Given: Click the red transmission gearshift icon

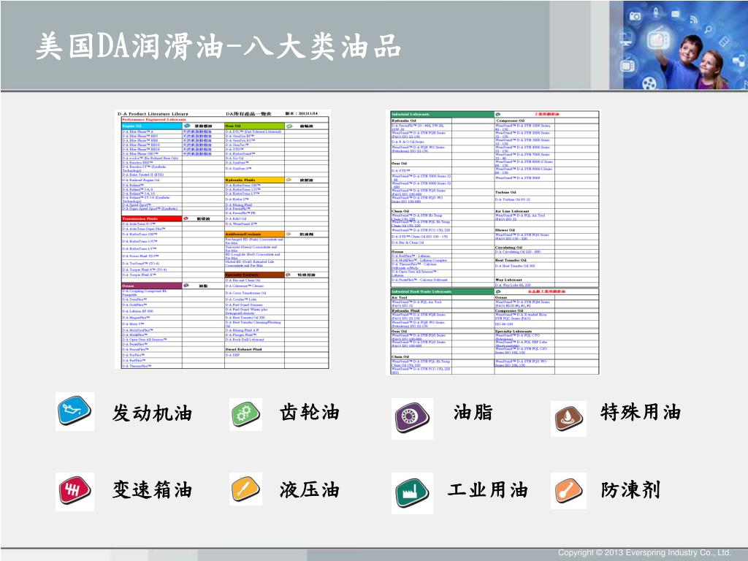Looking at the screenshot, I should coord(75,492).
